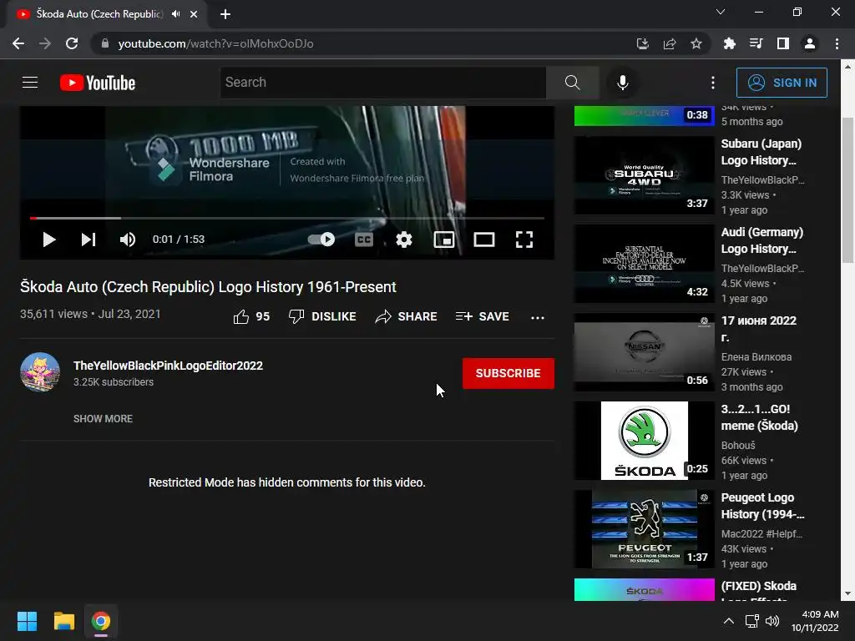
Task: Open Peugeot Logo History video title
Action: [x=762, y=506]
